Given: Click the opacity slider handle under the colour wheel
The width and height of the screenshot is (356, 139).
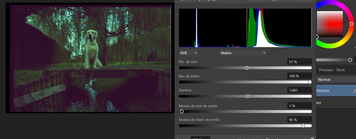Looking at the screenshot, I should (350, 60).
